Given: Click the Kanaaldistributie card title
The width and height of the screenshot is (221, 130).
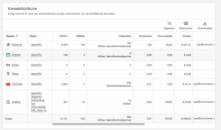Looking at the screenshot, I should 22,9.
